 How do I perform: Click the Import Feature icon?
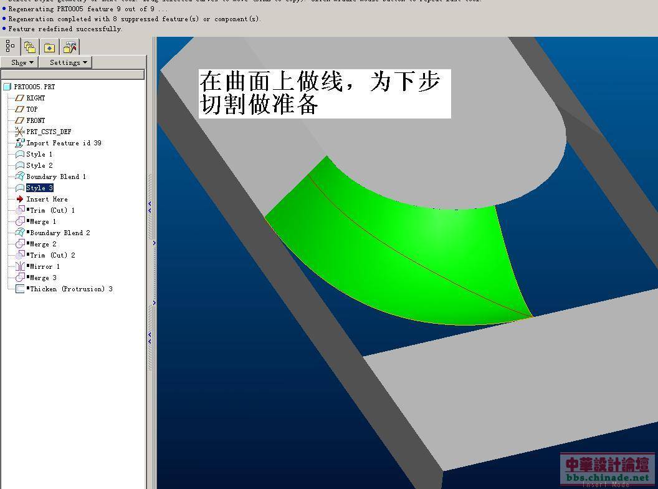19,143
